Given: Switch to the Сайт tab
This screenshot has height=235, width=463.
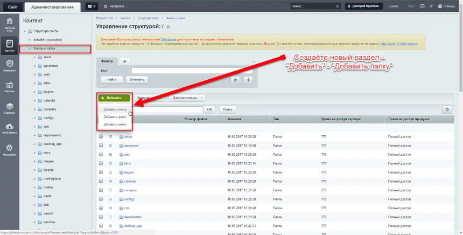Looking at the screenshot, I should pos(11,6).
